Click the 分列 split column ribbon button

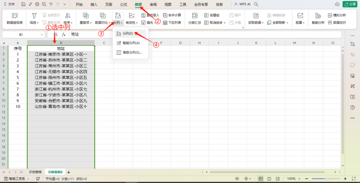(x=118, y=19)
